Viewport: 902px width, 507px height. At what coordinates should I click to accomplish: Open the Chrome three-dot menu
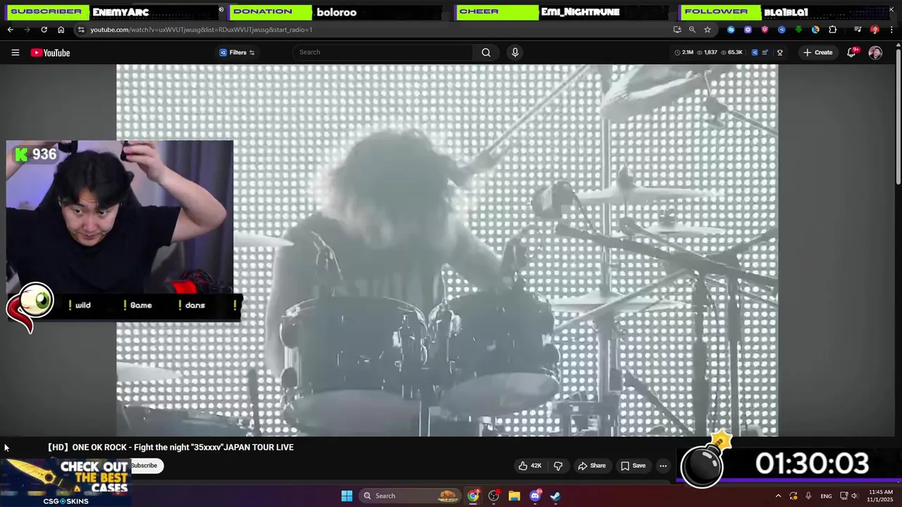click(x=891, y=30)
